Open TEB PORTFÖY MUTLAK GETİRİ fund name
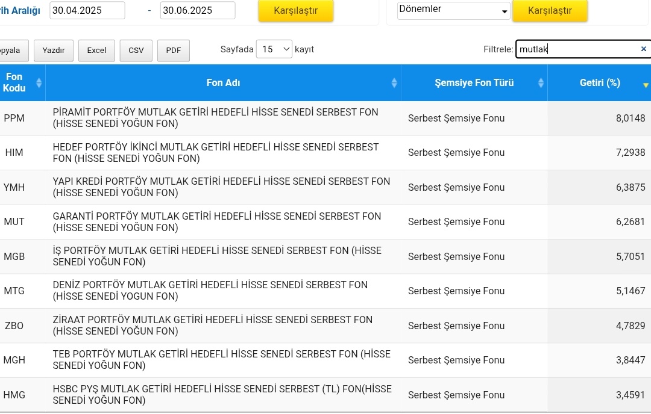The width and height of the screenshot is (651, 414). coord(222,360)
